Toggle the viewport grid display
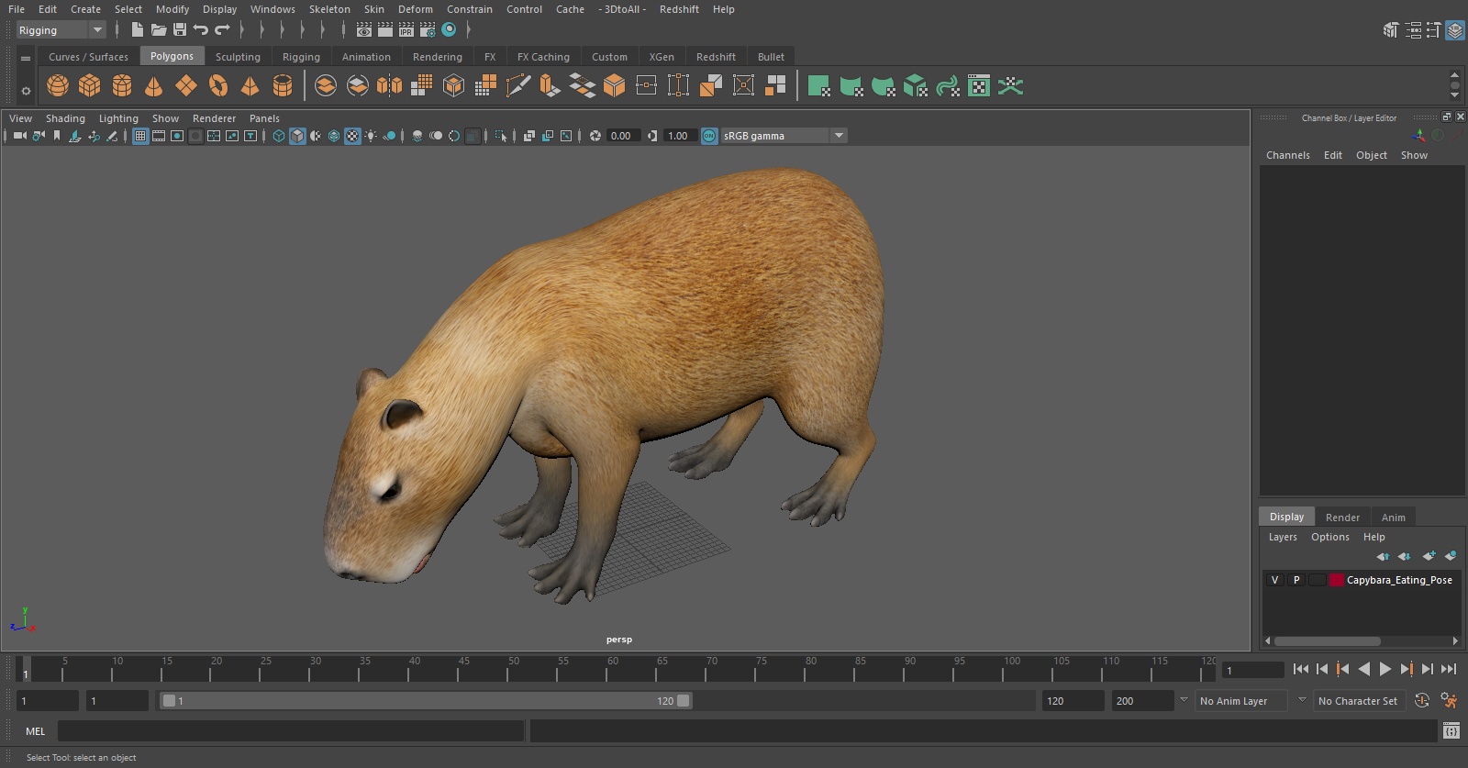Screen dimensions: 1468x768 (140, 136)
